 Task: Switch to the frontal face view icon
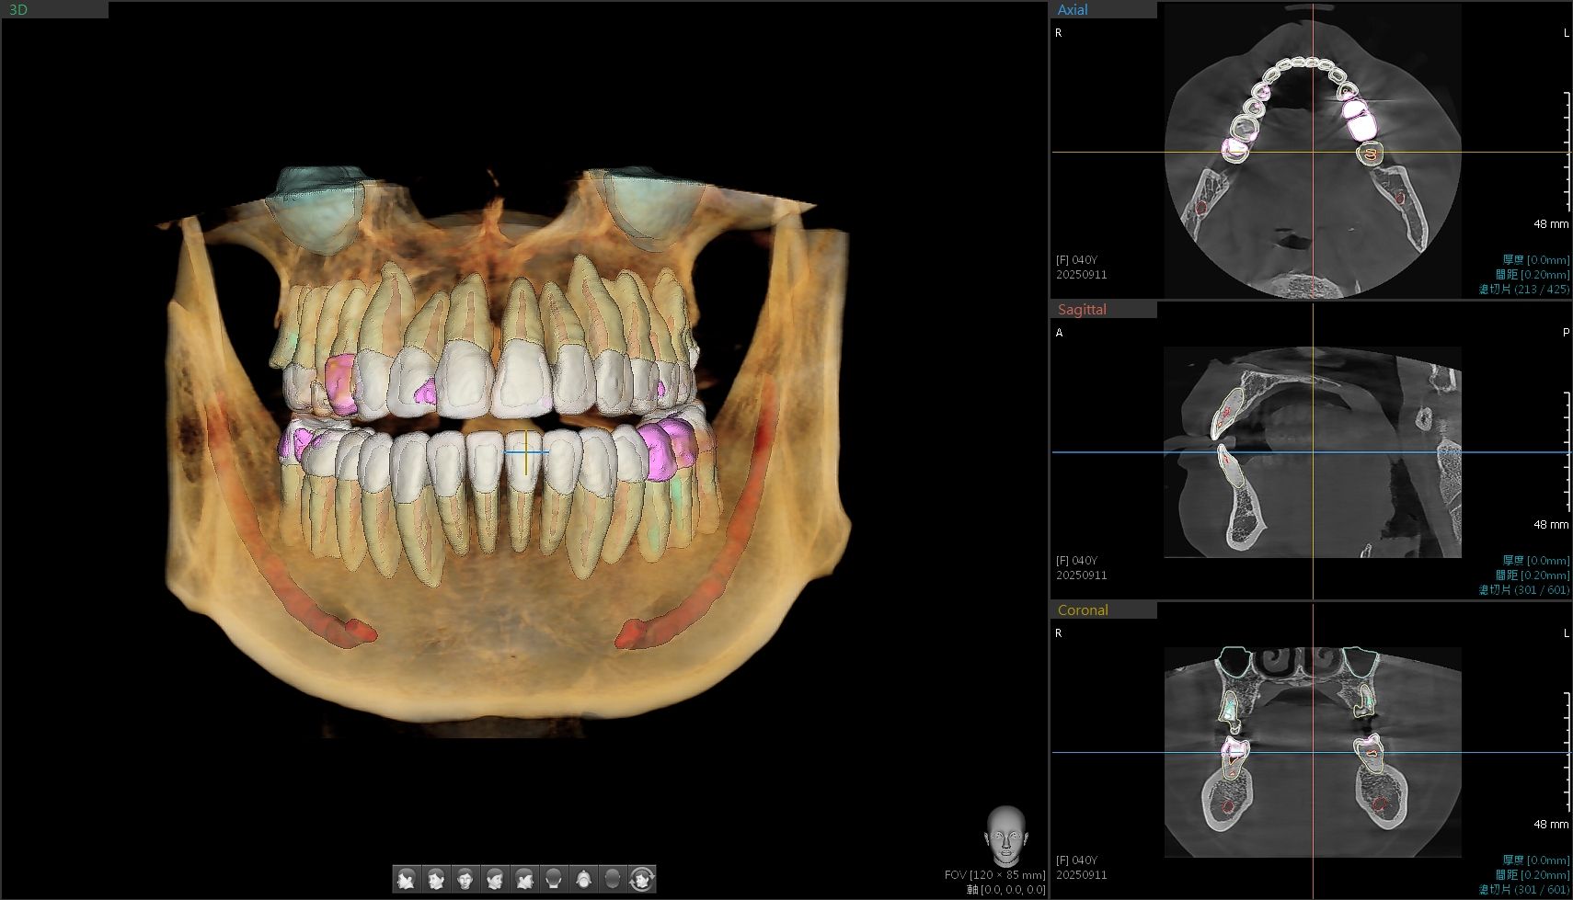[x=465, y=879]
